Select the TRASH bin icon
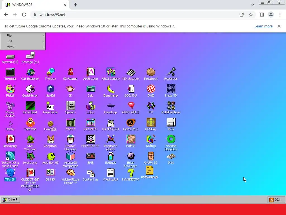286x215 pixels. click(x=10, y=175)
